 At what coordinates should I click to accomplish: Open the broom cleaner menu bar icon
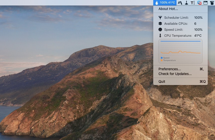click(x=186, y=3)
